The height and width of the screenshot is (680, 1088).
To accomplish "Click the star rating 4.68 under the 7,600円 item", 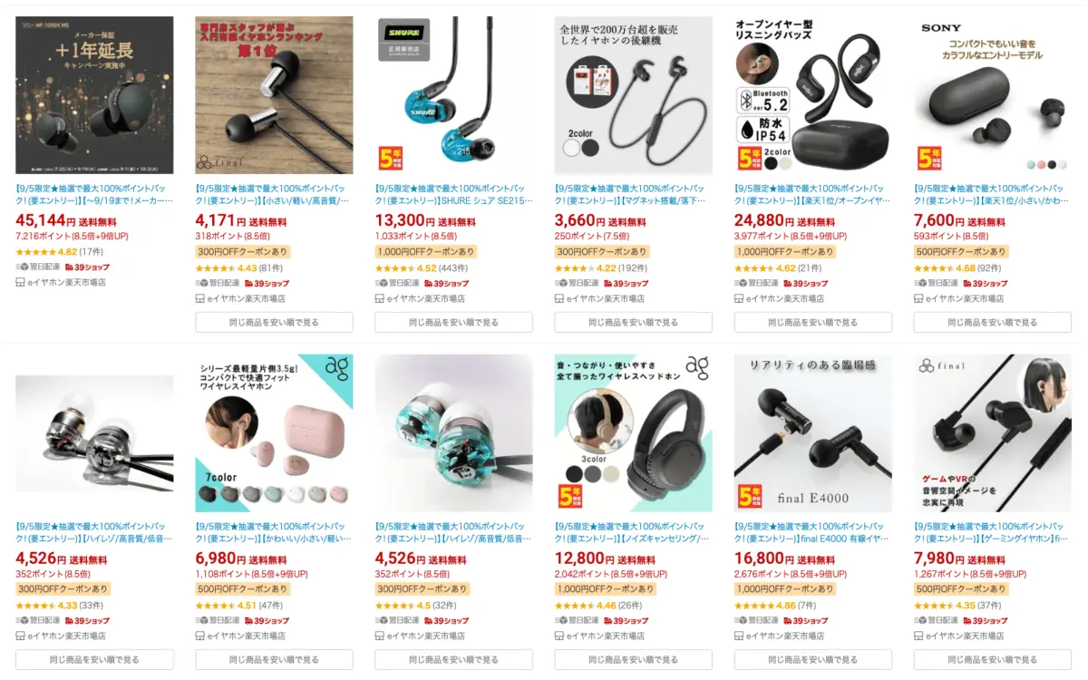I will 946,268.
